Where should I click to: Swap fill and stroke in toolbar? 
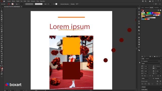coord(3,66)
